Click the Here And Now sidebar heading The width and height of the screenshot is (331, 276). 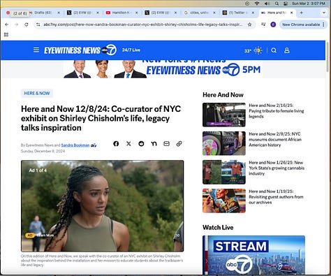click(x=223, y=95)
